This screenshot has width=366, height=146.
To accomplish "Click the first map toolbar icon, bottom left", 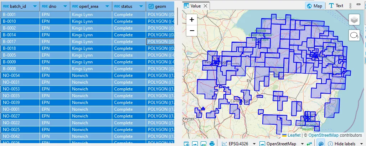I will [186, 144].
